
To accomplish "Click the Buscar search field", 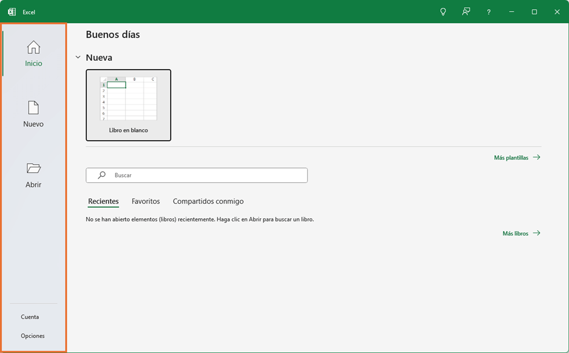I will 197,175.
